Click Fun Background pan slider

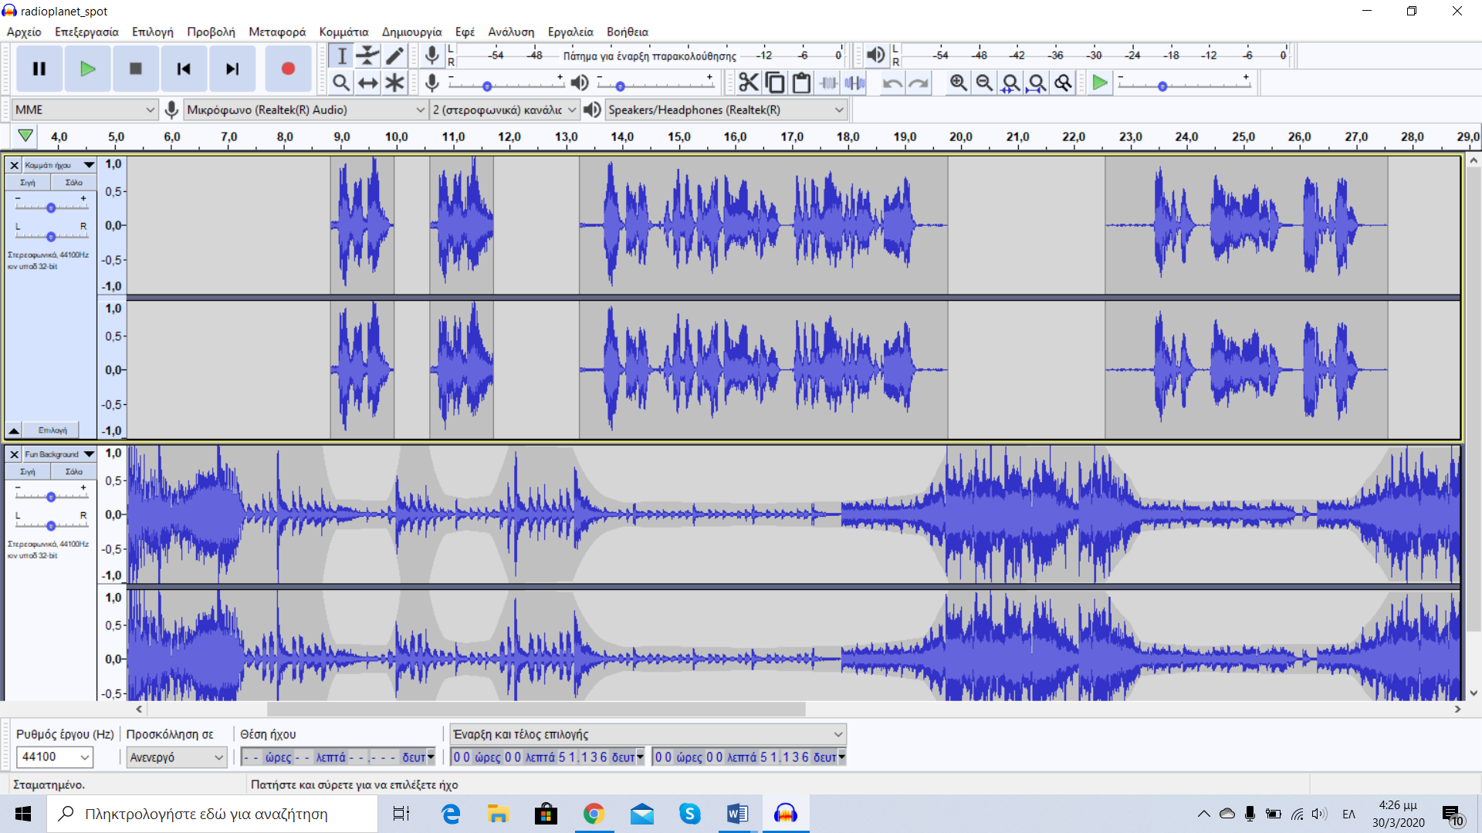51,526
